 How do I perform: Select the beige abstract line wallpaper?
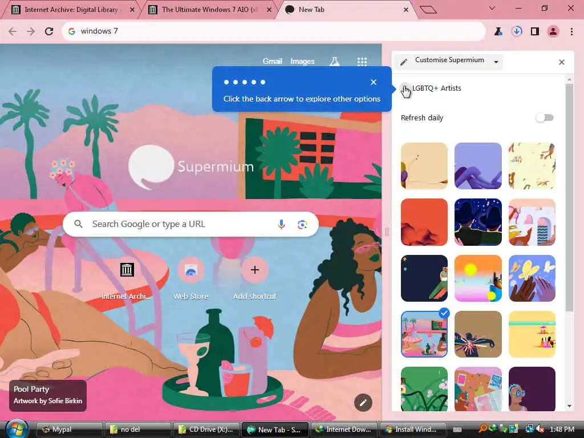424,166
